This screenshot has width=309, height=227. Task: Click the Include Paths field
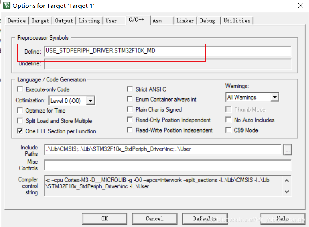163,149
